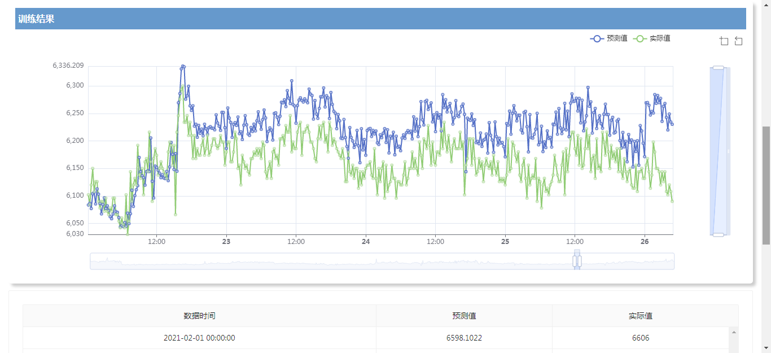Image resolution: width=771 pixels, height=353 pixels.
Task: Click the 实际值 table column header
Action: 640,316
